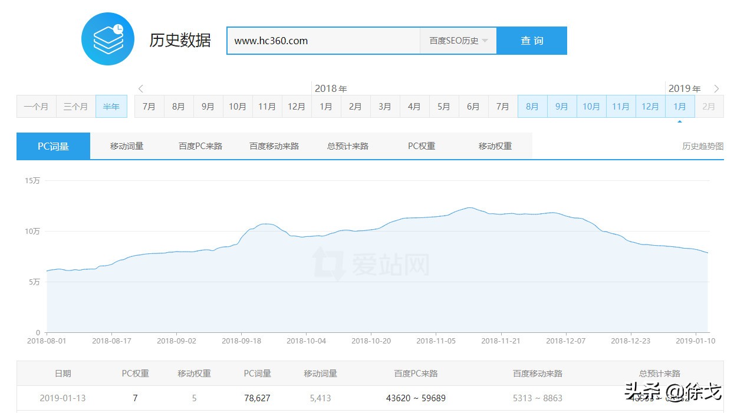Switch to the PC权重 tab
Image resolution: width=734 pixels, height=413 pixels.
420,145
